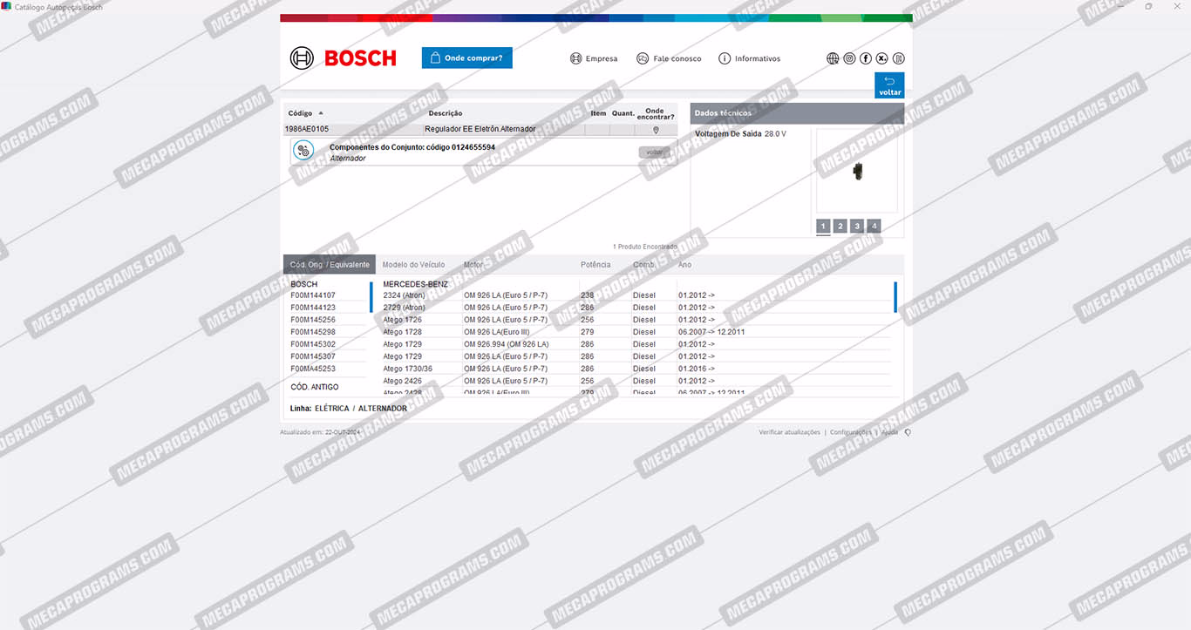This screenshot has height=630, width=1191.
Task: Open the Informativos menu
Action: tap(749, 58)
